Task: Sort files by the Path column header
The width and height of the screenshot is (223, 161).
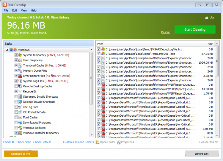Action: tap(146, 44)
